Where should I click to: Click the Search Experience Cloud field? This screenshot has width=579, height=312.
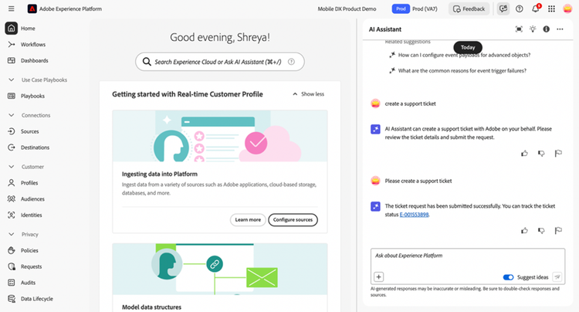(220, 62)
